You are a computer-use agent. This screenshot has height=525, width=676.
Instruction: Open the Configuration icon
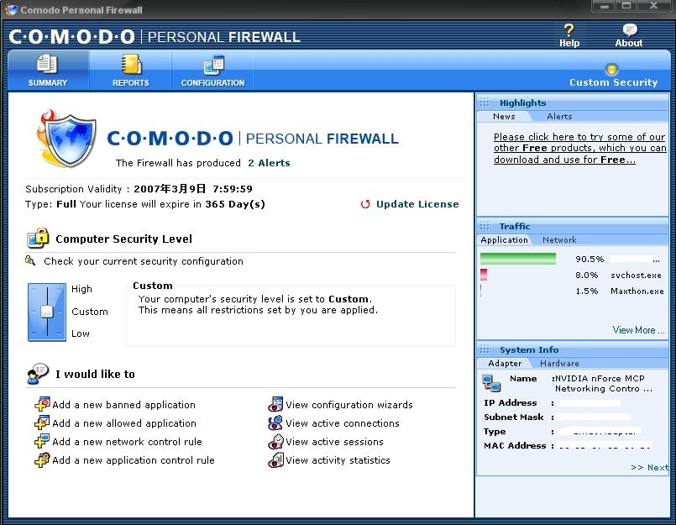(x=213, y=65)
